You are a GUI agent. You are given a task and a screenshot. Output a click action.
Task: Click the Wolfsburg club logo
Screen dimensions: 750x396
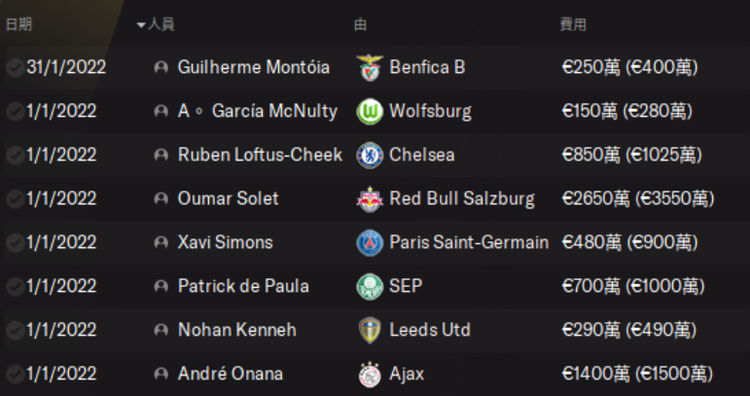tap(370, 112)
